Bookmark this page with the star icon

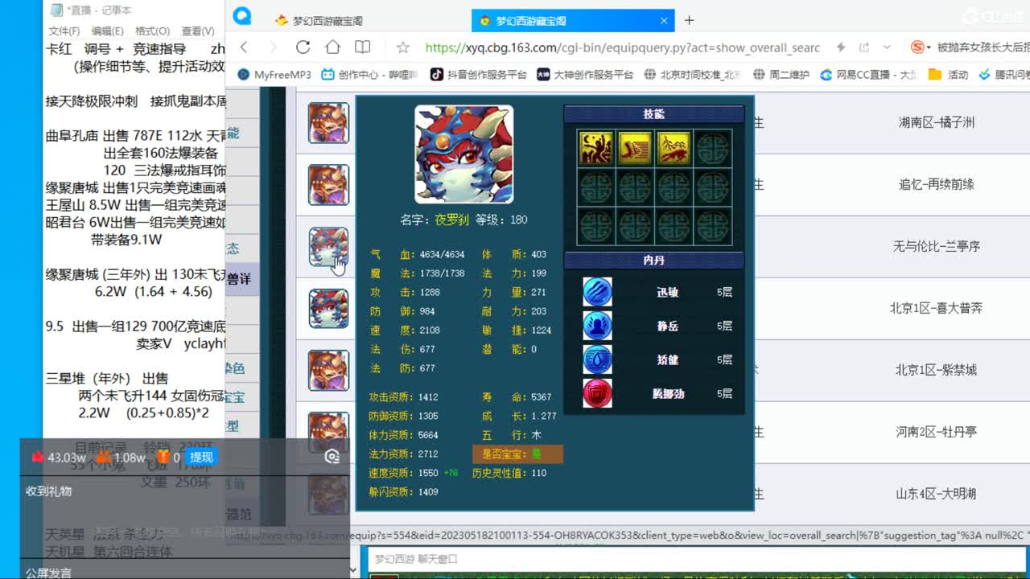coord(403,47)
